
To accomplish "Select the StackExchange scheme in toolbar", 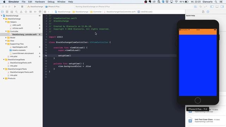I will tap(35, 7).
